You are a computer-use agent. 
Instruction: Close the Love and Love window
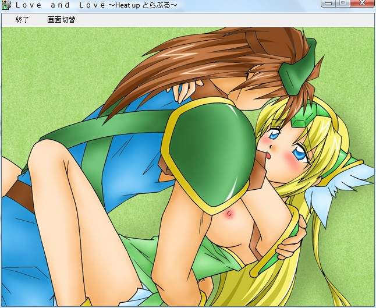(x=363, y=3)
